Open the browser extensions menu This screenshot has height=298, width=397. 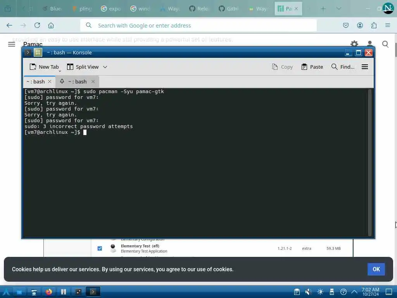coord(374,25)
